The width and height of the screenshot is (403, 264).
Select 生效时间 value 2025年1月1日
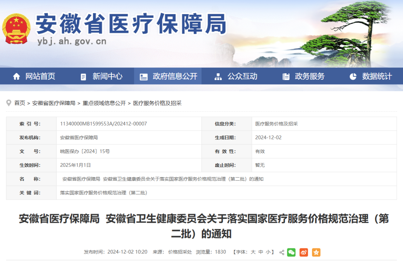75,165
